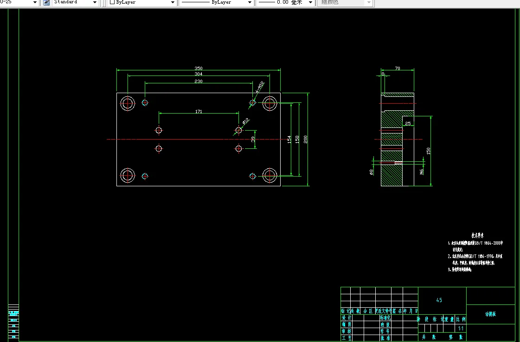Image resolution: width=520 pixels, height=342 pixels.
Task: Click the 随颜色 plot style dropdown
Action: [x=345, y=2]
